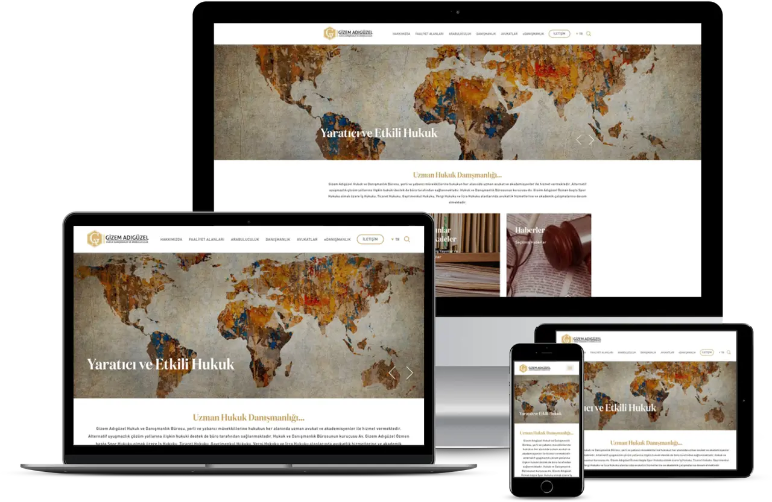Click 'Uzman Hukuk Danışmanlığı...' heading on laptop

coord(248,417)
